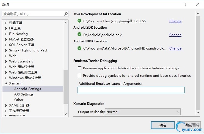
Task: Select iOS Settings in the tree
Action: (24, 94)
